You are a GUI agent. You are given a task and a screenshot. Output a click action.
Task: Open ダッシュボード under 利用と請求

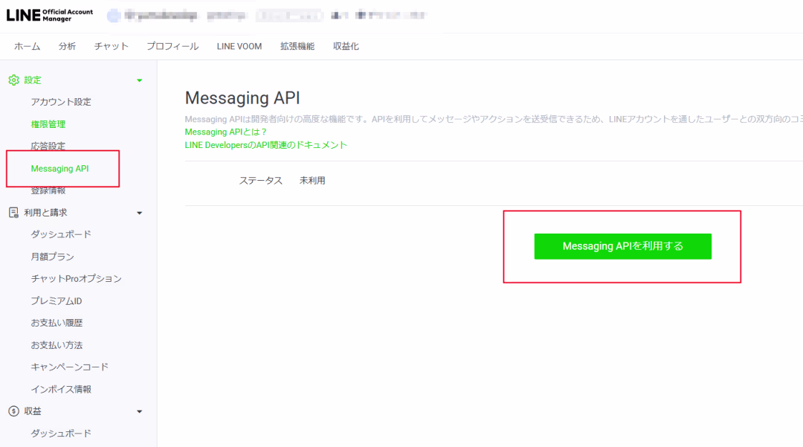pos(61,234)
